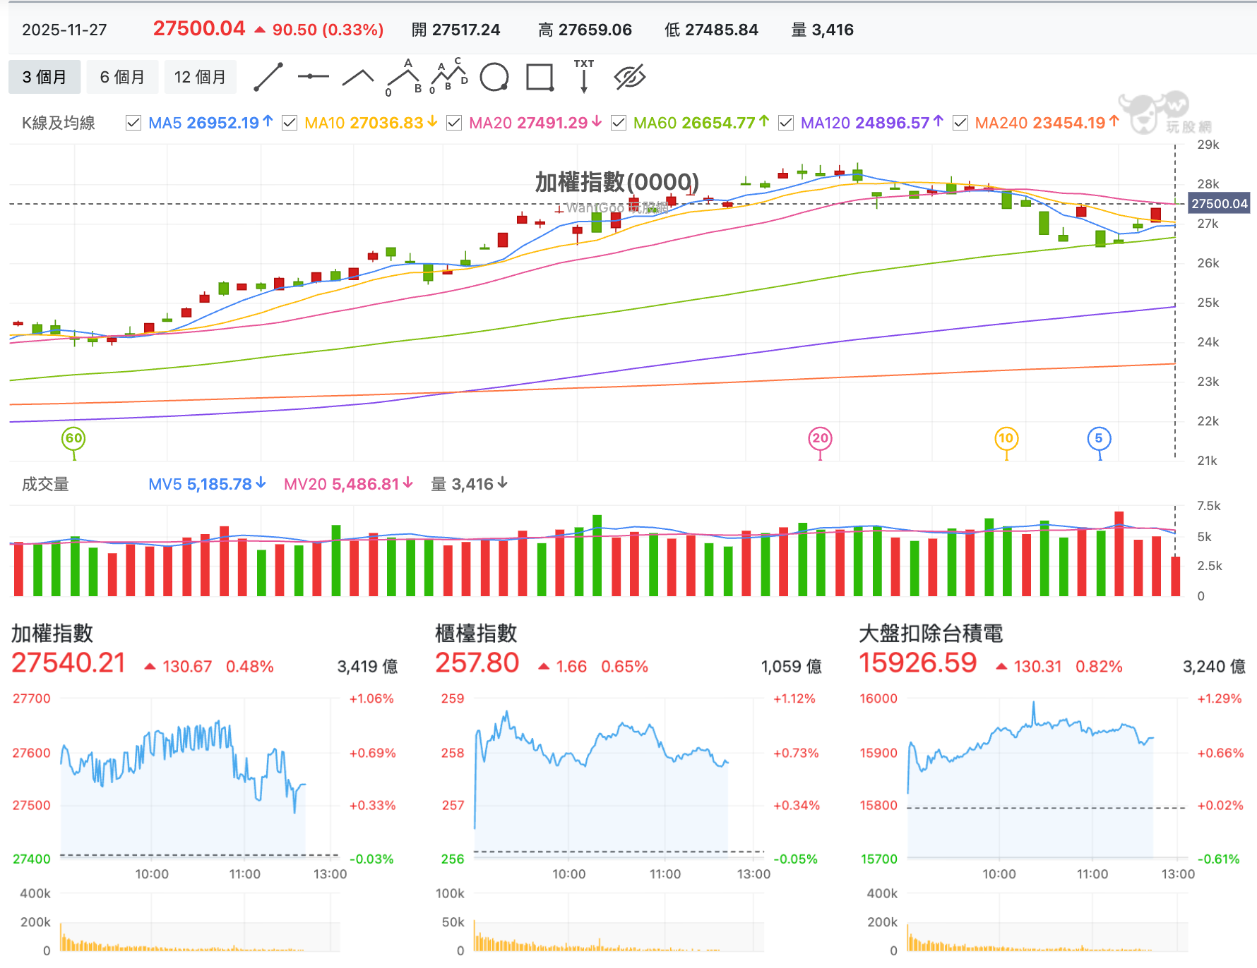Toggle the MA120 moving average checkbox
Screen dimensions: 1257x968
coord(785,123)
